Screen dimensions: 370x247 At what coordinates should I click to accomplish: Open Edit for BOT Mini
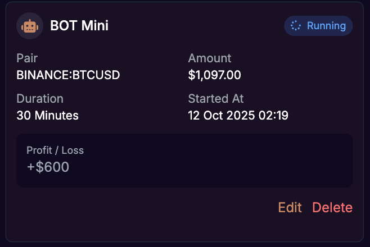pos(290,208)
